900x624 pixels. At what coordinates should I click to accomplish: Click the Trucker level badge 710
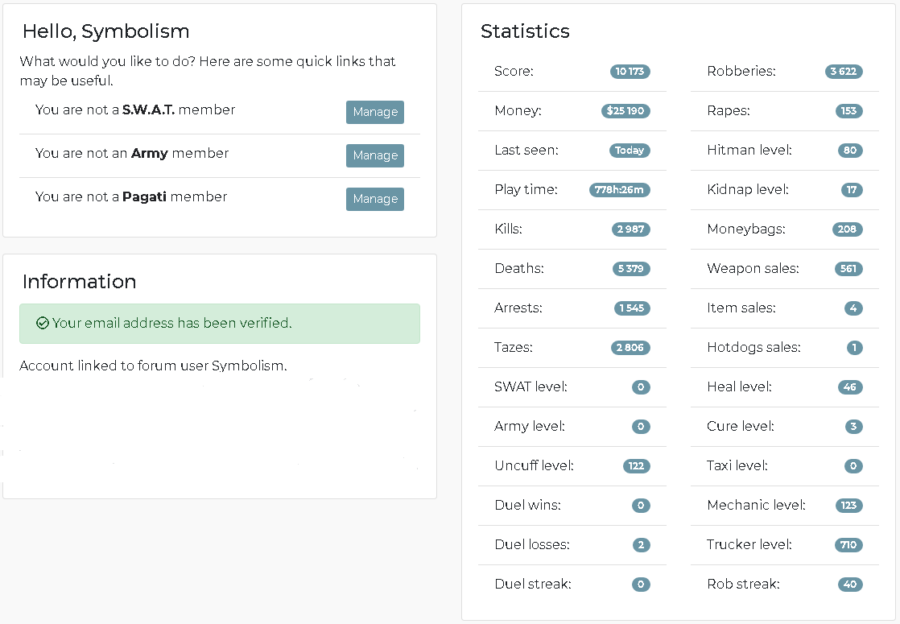pos(848,545)
